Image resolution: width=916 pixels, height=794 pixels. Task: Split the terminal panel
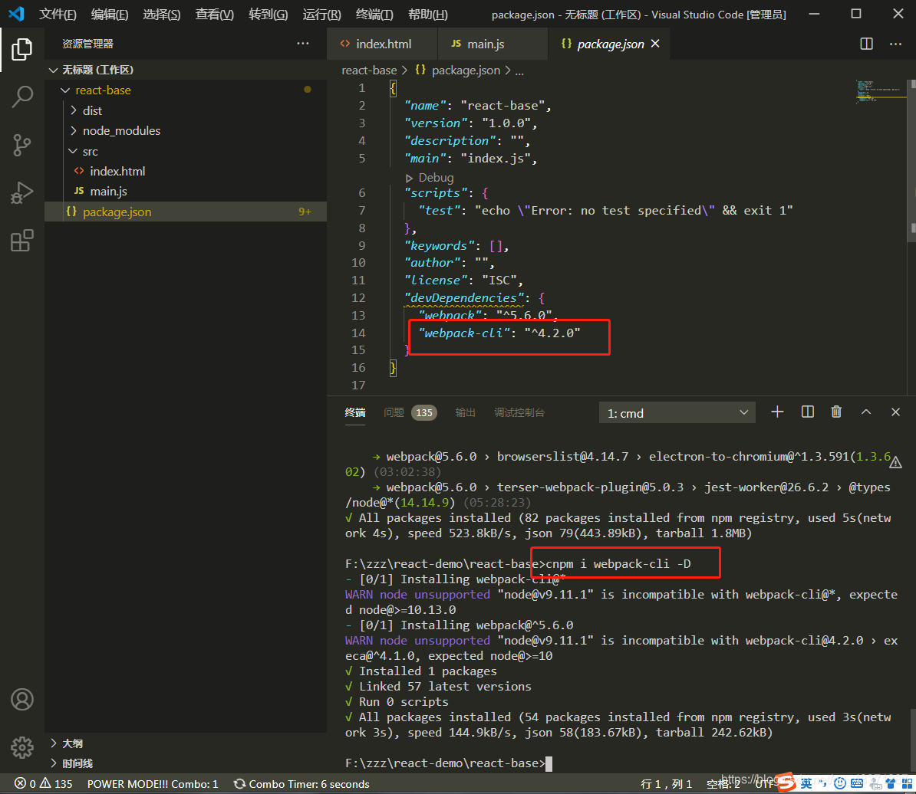tap(807, 412)
